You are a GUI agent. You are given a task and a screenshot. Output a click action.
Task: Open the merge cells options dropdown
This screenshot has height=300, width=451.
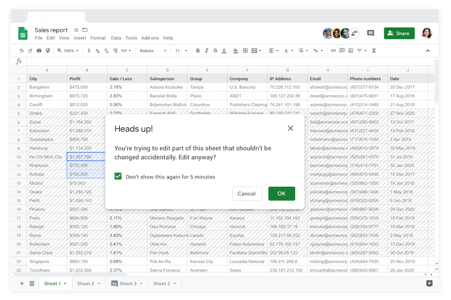pyautogui.click(x=260, y=50)
